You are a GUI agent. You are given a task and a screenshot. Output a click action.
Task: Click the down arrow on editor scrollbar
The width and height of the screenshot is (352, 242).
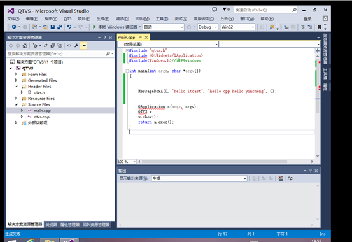pos(318,156)
